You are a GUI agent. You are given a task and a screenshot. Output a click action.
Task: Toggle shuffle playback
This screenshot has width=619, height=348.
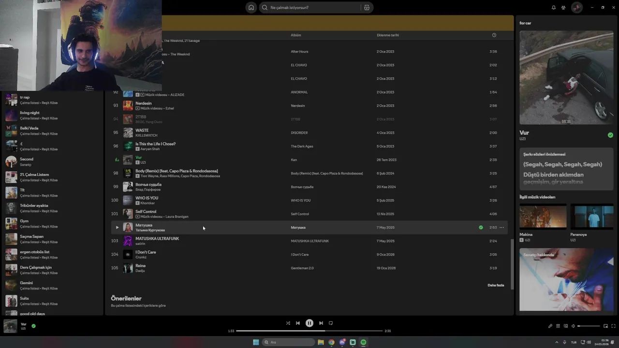(x=288, y=323)
